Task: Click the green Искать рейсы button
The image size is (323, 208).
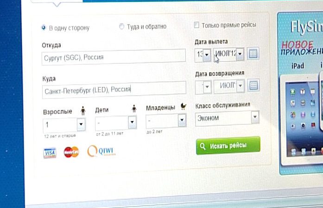Action: pyautogui.click(x=228, y=145)
